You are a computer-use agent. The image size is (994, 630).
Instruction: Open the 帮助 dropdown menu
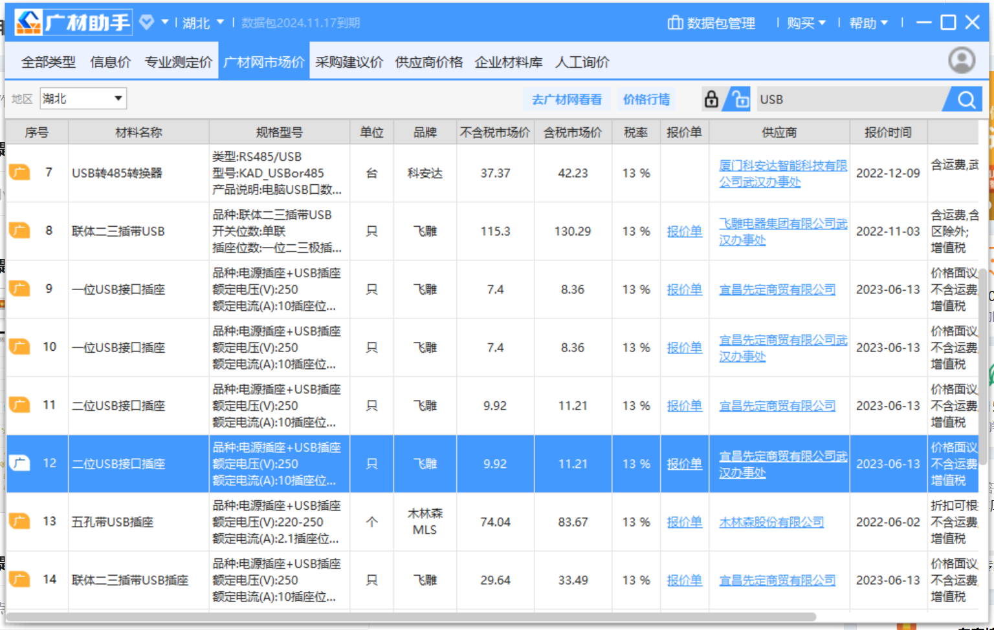[868, 23]
